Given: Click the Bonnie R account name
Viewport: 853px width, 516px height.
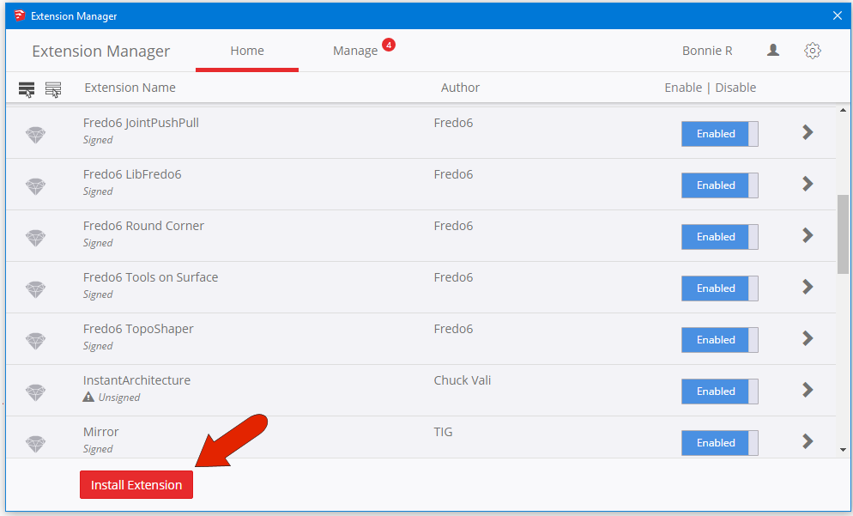Looking at the screenshot, I should coord(707,51).
